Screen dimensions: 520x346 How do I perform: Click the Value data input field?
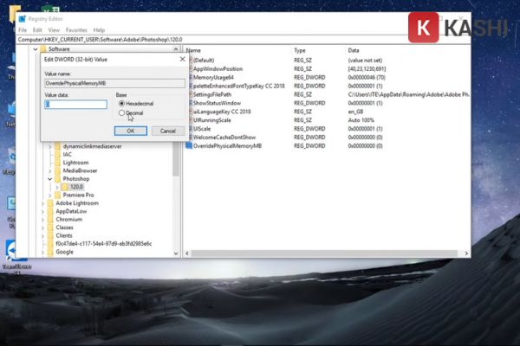point(75,104)
